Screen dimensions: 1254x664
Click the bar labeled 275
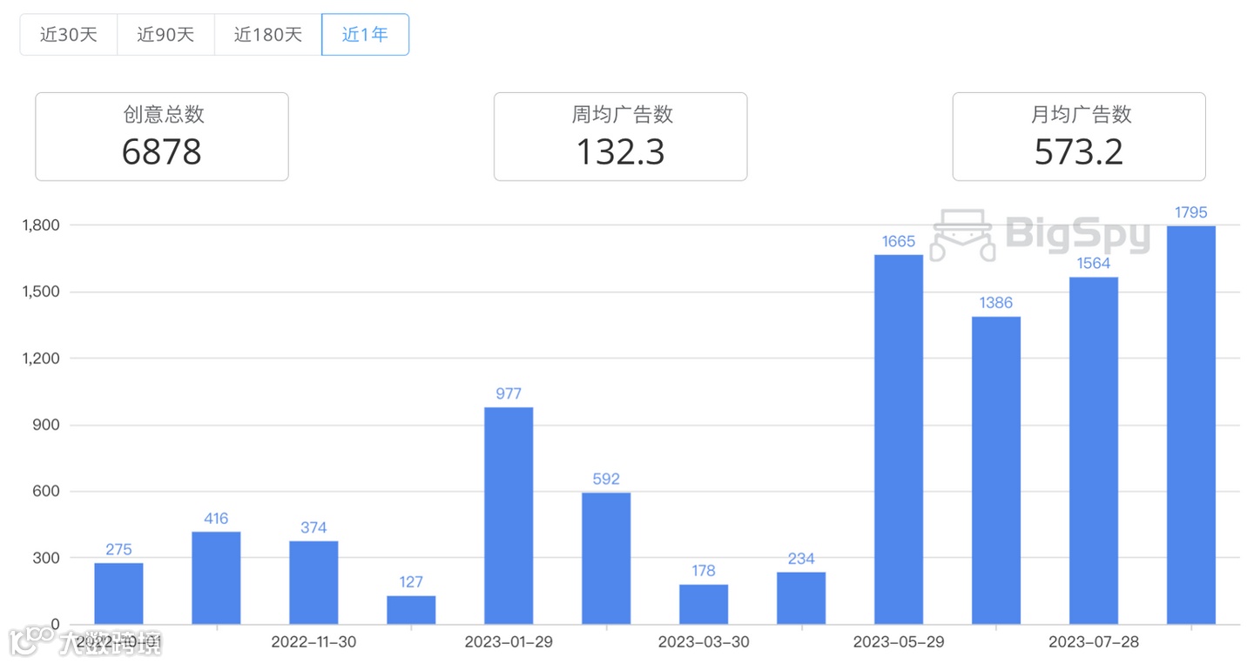pyautogui.click(x=118, y=594)
